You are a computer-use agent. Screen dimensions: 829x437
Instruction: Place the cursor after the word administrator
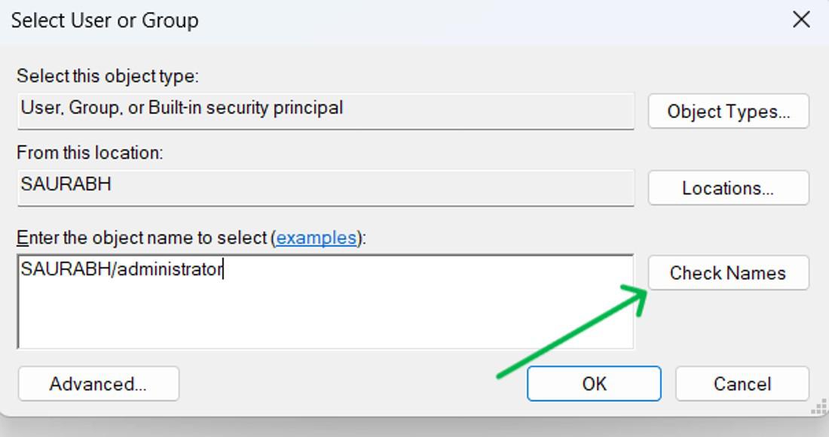[223, 269]
